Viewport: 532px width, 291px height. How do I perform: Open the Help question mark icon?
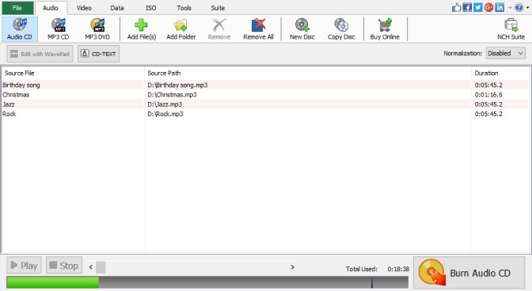click(x=519, y=7)
